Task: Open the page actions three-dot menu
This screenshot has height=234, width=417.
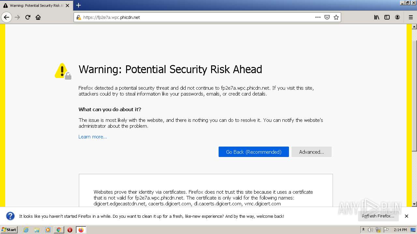Action: pyautogui.click(x=318, y=17)
